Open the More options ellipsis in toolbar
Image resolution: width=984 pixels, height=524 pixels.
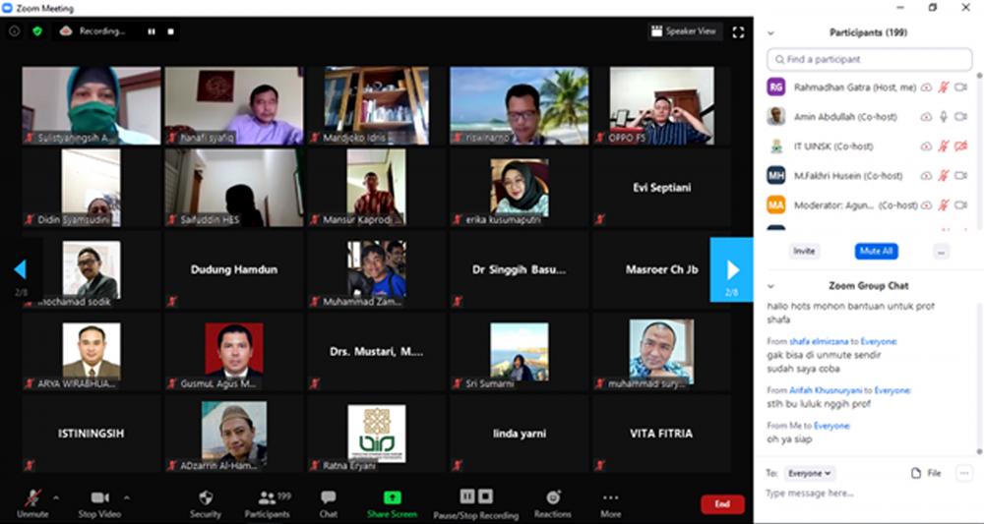[610, 498]
